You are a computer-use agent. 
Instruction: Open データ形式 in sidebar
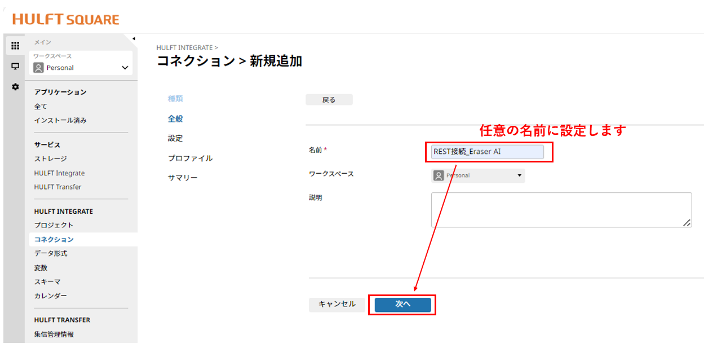pyautogui.click(x=50, y=254)
